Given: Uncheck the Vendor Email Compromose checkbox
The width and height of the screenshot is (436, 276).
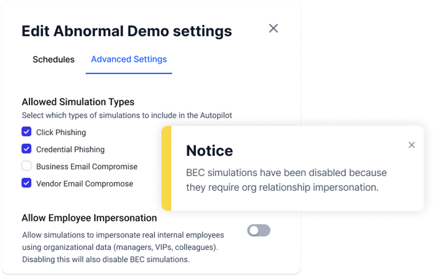Looking at the screenshot, I should click(26, 183).
